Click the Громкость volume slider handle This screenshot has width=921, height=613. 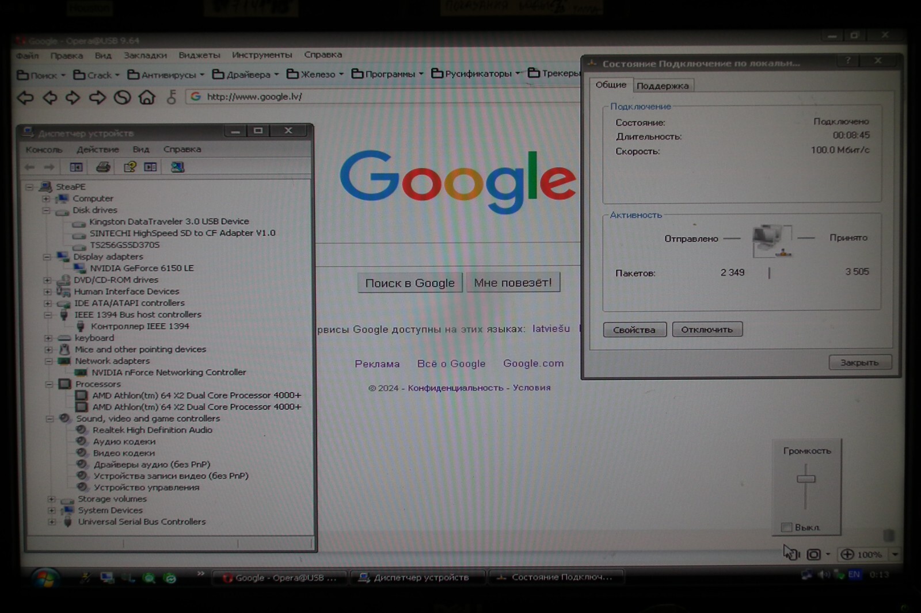coord(806,479)
